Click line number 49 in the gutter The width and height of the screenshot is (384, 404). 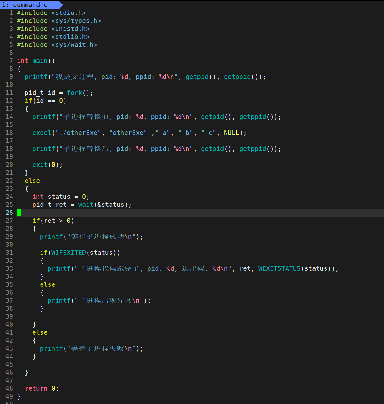coord(9,396)
